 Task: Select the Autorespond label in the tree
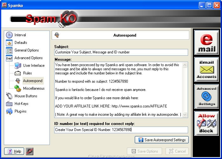(x=33, y=81)
